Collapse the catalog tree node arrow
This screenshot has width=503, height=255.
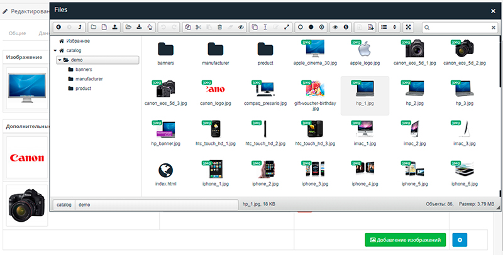pyautogui.click(x=55, y=50)
